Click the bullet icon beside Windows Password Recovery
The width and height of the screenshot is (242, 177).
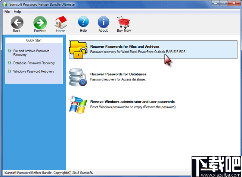pyautogui.click(x=9, y=71)
